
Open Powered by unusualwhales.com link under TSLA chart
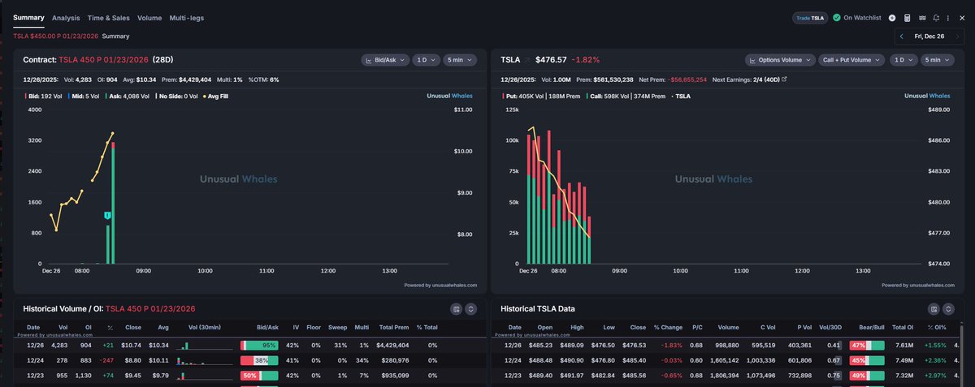(x=916, y=285)
